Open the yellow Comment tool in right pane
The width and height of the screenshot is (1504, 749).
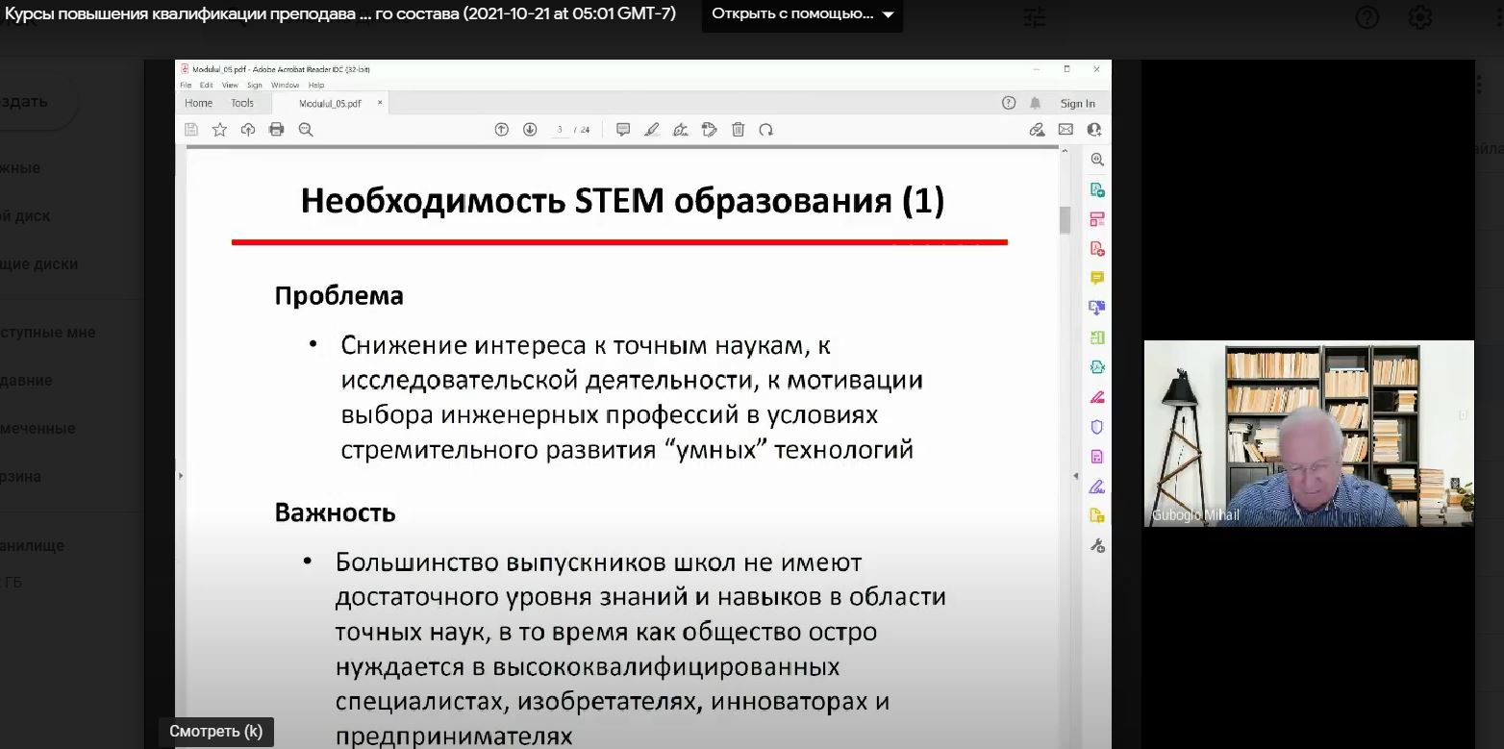1097,278
